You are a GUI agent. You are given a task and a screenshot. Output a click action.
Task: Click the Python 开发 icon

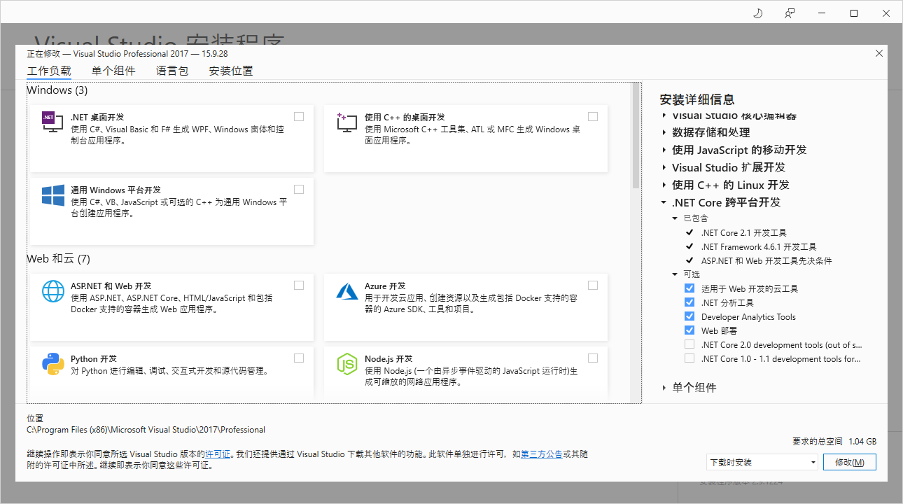pyautogui.click(x=52, y=363)
